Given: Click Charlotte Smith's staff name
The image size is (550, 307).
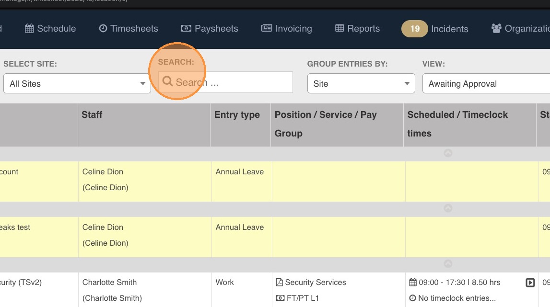Looking at the screenshot, I should 109,283.
